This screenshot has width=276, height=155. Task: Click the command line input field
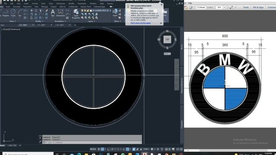(92, 143)
